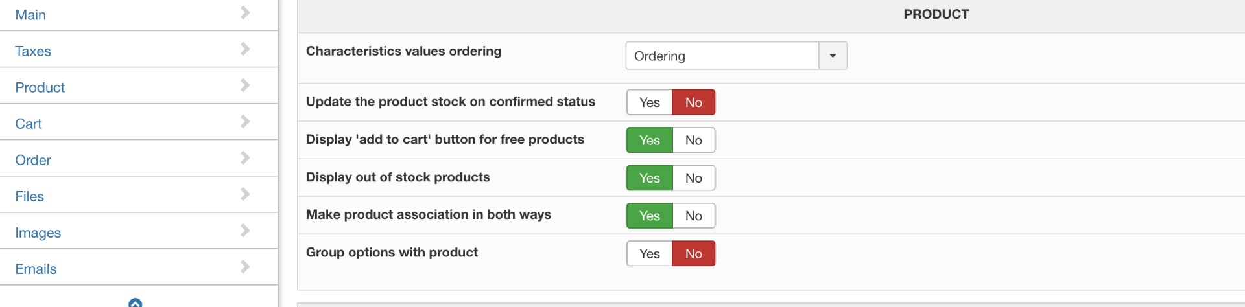This screenshot has width=1245, height=307.
Task: Click the chevron arrow beside Taxes
Action: tap(245, 49)
